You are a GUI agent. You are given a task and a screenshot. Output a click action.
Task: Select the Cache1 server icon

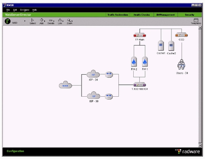161,46
